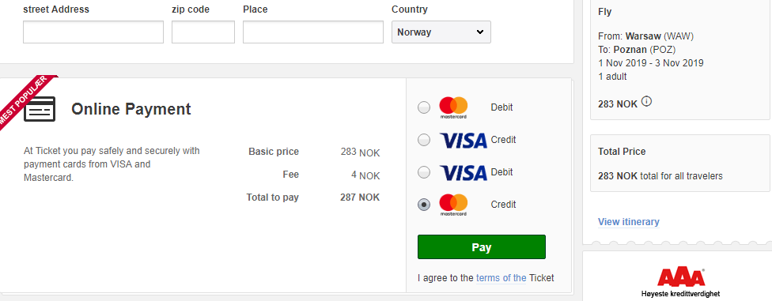Focus the street Address input field

93,32
